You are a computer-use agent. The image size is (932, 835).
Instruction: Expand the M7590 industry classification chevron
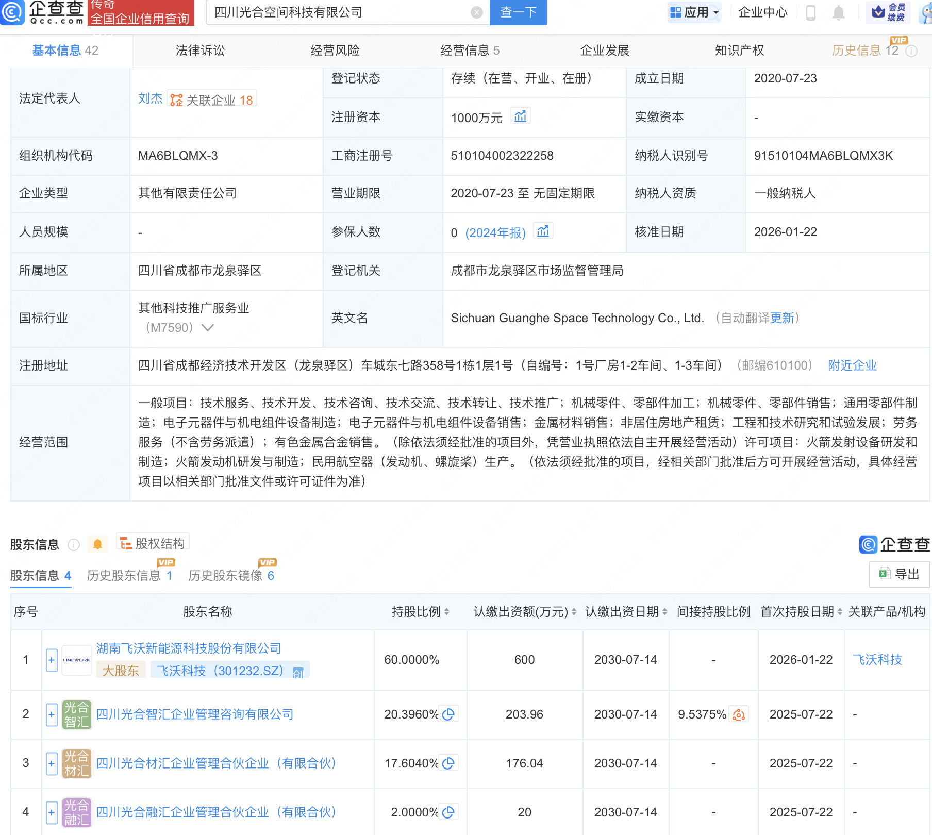tap(208, 328)
